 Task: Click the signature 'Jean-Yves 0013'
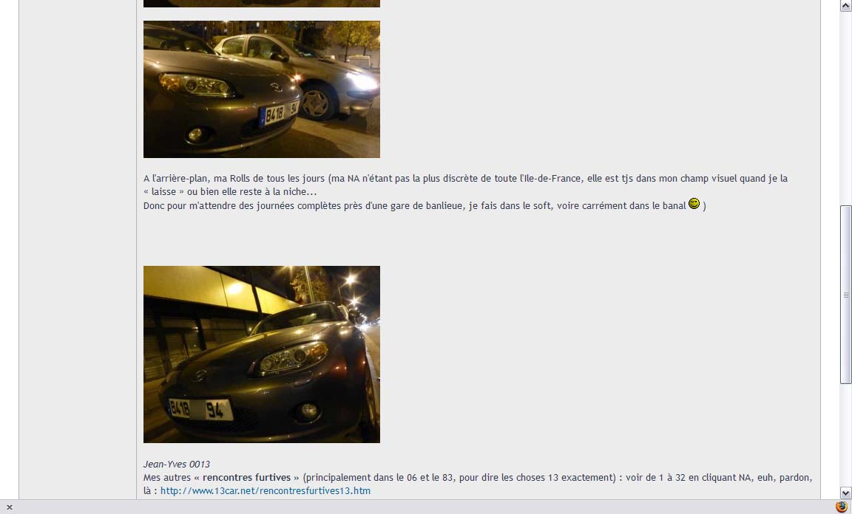[177, 464]
